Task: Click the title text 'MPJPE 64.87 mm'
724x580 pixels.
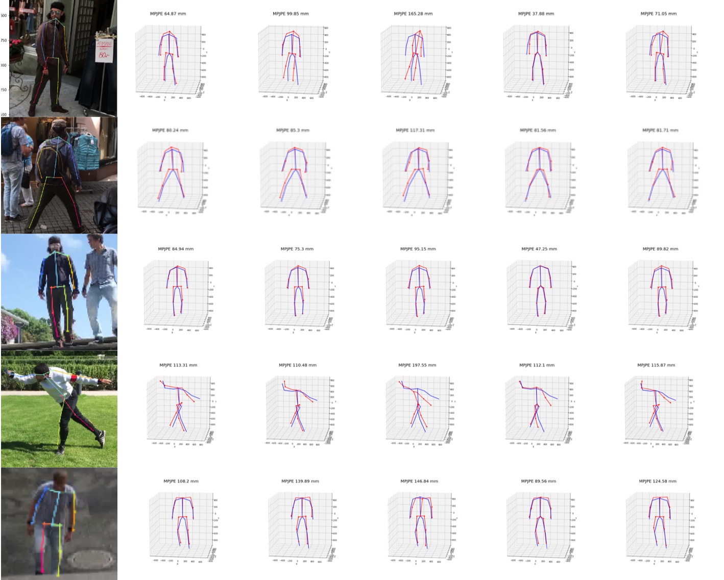Action: pyautogui.click(x=168, y=14)
